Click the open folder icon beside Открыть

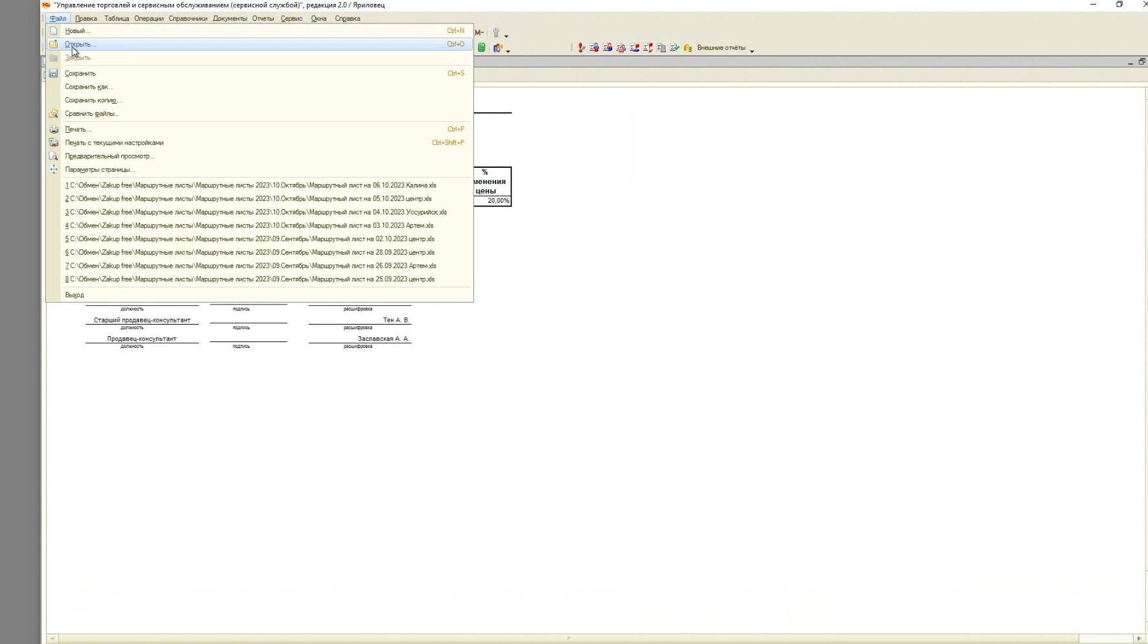tap(54, 44)
